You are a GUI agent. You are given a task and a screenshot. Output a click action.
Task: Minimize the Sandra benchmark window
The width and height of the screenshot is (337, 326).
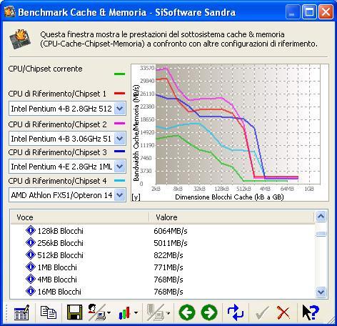tap(292, 11)
